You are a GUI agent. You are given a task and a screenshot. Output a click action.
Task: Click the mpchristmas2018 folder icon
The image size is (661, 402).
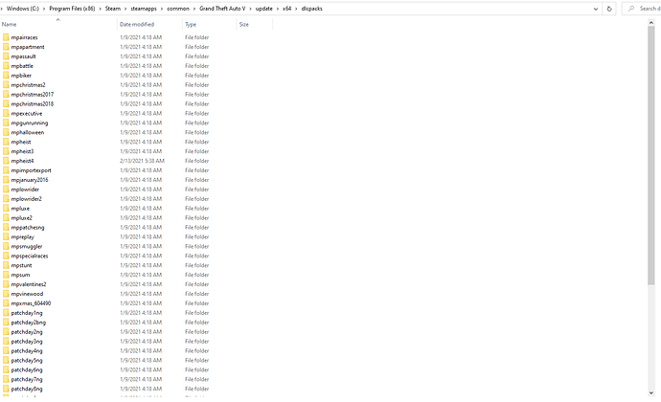click(x=6, y=103)
